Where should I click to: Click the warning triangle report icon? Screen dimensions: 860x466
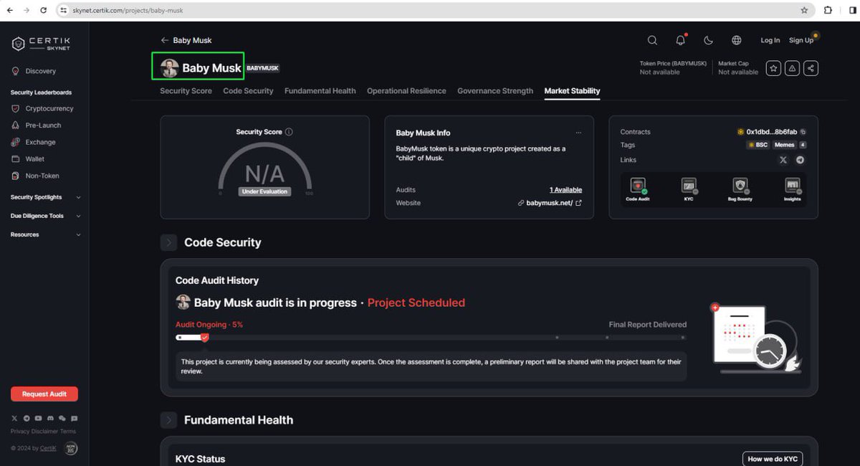(x=792, y=68)
